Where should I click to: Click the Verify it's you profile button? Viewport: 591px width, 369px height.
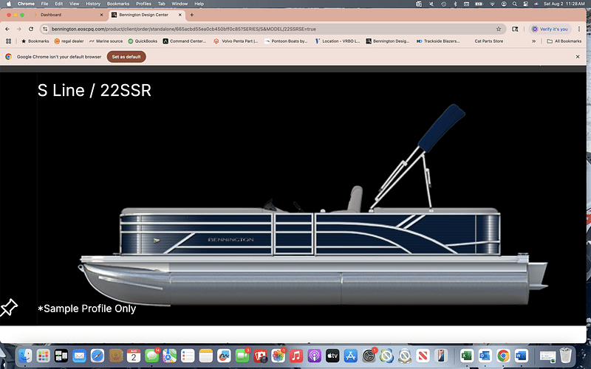coord(550,29)
